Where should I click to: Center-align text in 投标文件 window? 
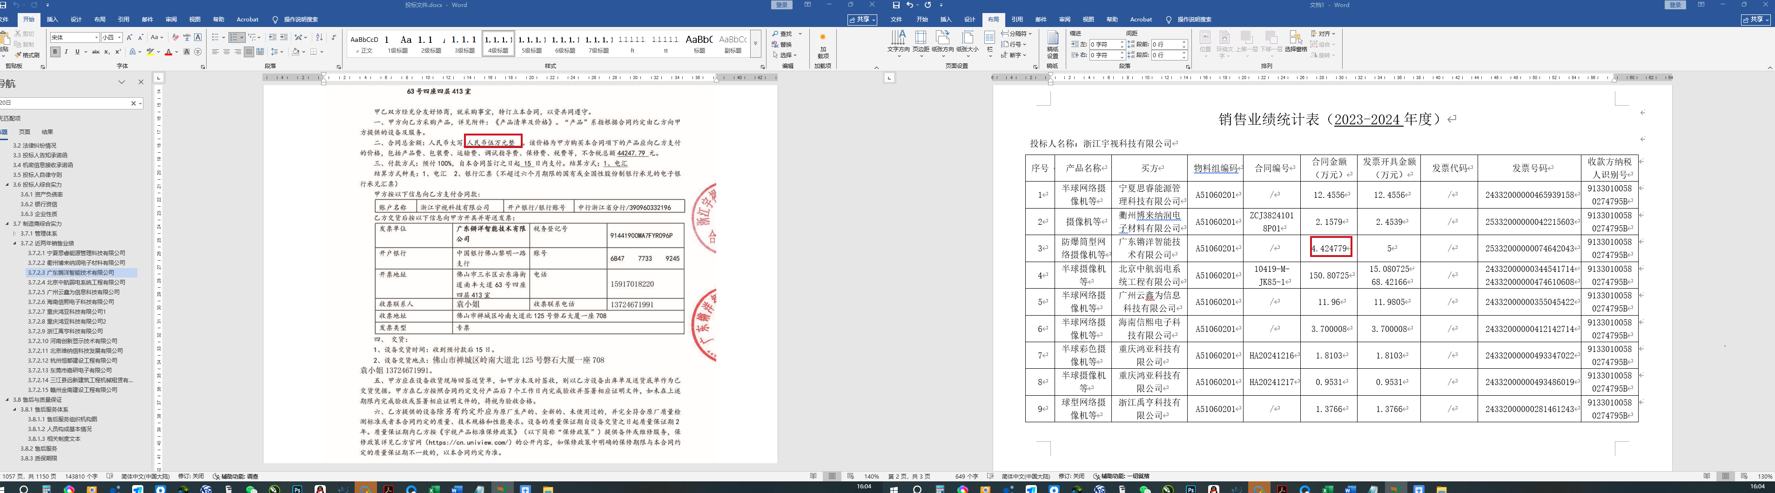(x=227, y=52)
